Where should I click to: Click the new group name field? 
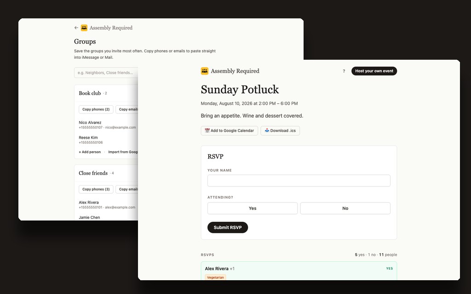[x=106, y=73]
